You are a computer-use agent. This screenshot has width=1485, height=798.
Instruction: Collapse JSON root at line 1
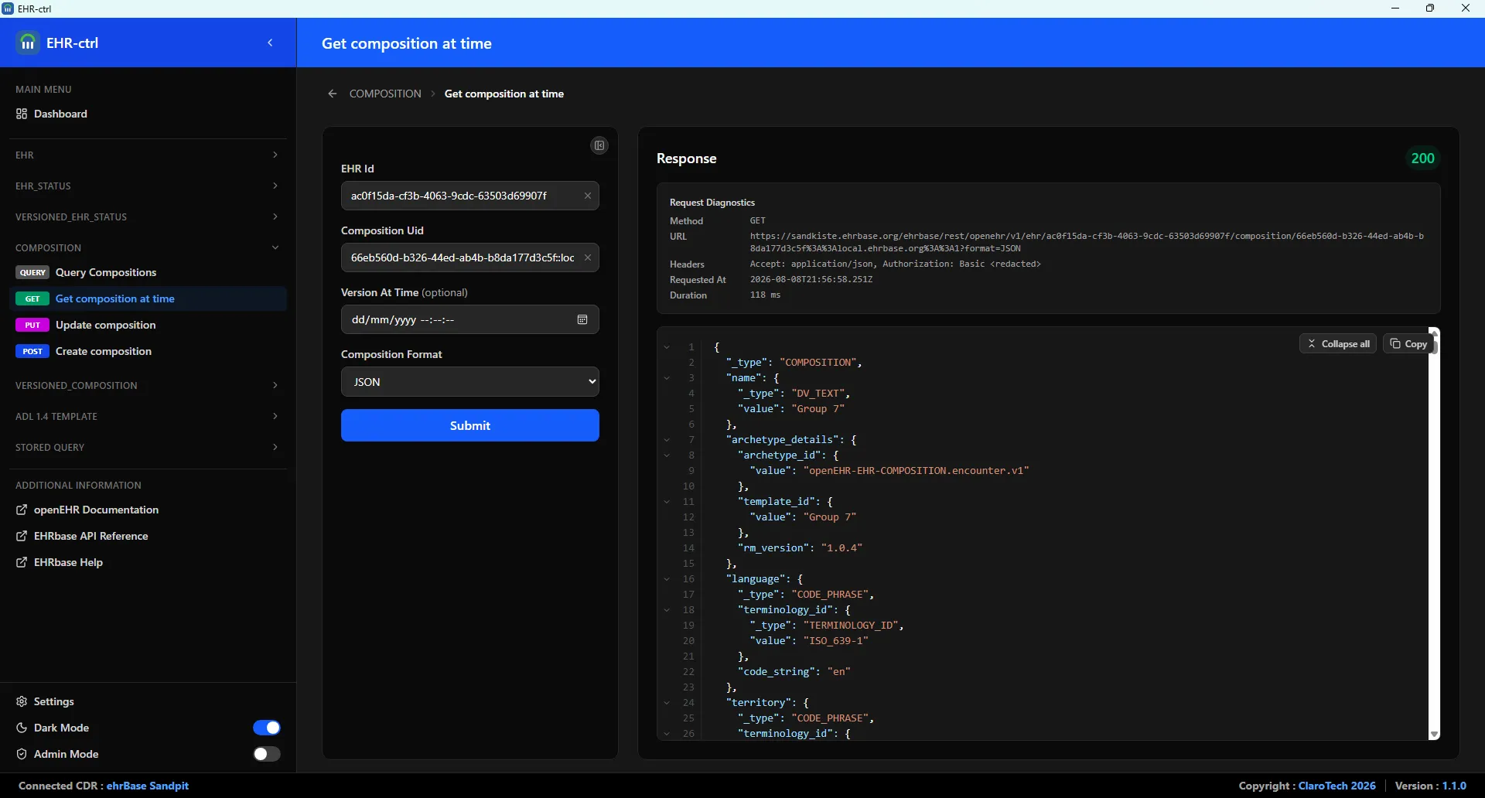667,347
